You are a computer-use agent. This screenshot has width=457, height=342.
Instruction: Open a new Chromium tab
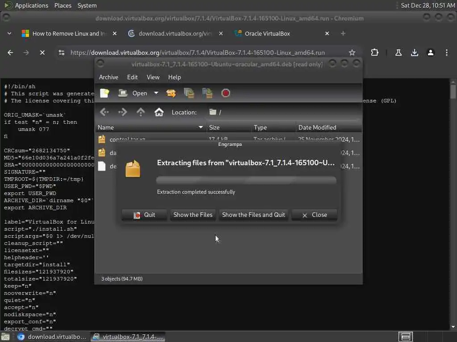[343, 33]
